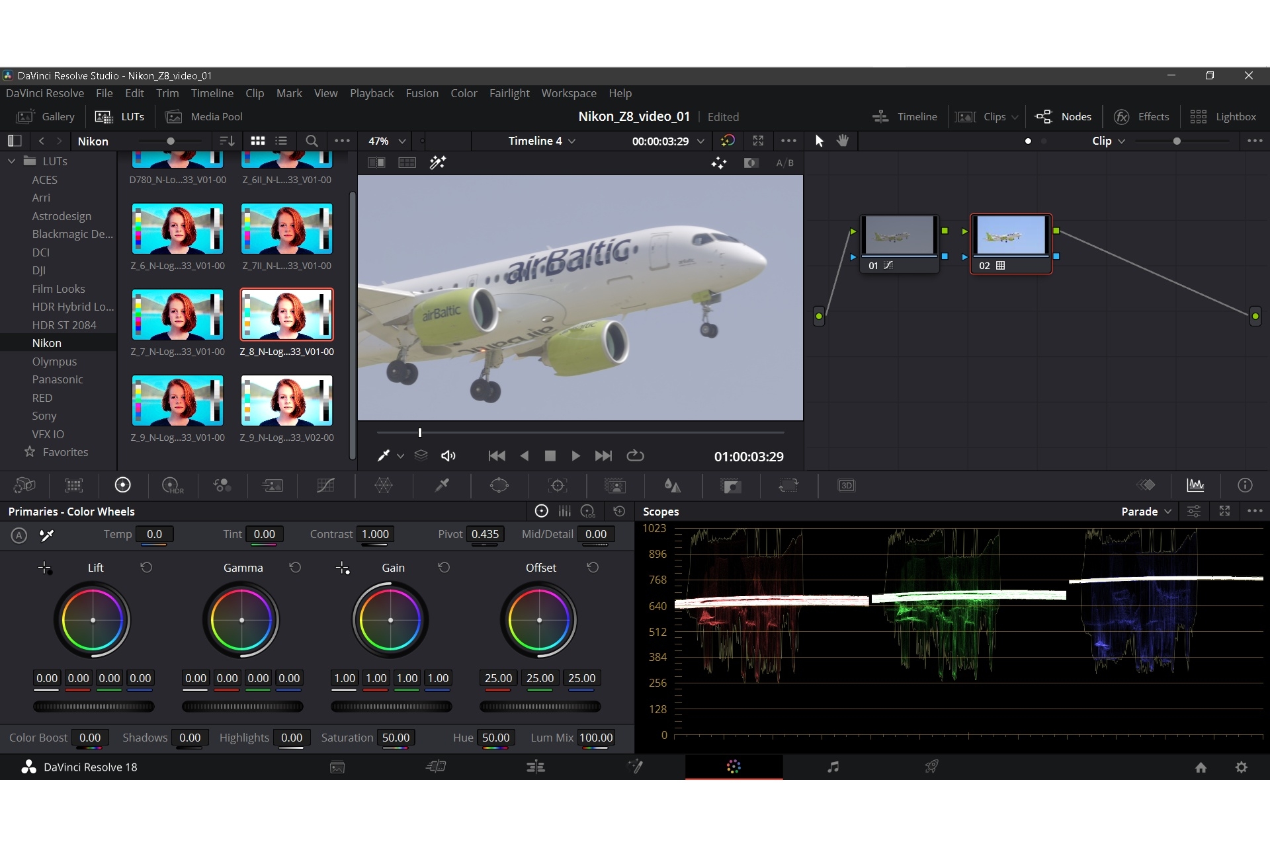Open the Project Manager home icon
This screenshot has width=1270, height=846.
click(x=1201, y=767)
